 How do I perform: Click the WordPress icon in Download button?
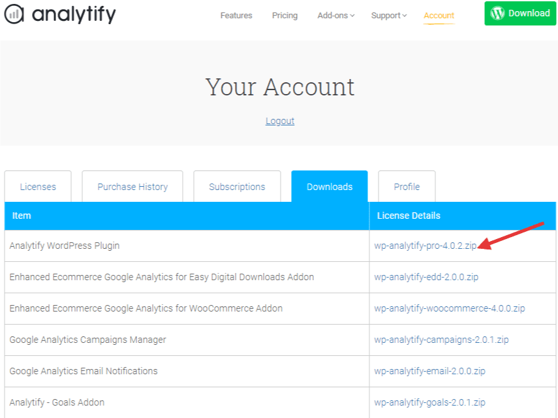(x=497, y=14)
